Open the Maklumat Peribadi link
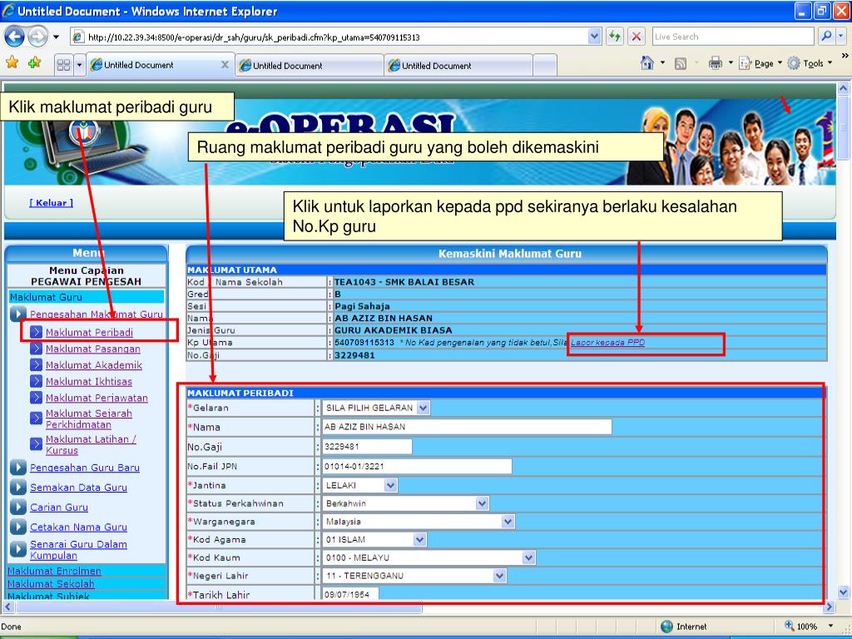Viewport: 852px width, 639px height. click(x=89, y=332)
